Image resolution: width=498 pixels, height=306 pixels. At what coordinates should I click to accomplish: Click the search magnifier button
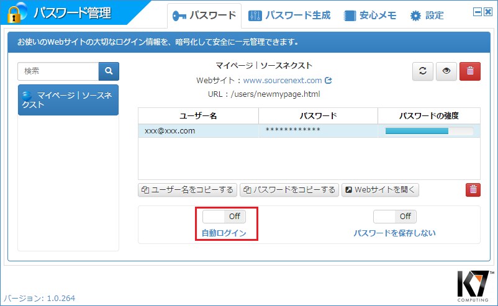coord(109,71)
